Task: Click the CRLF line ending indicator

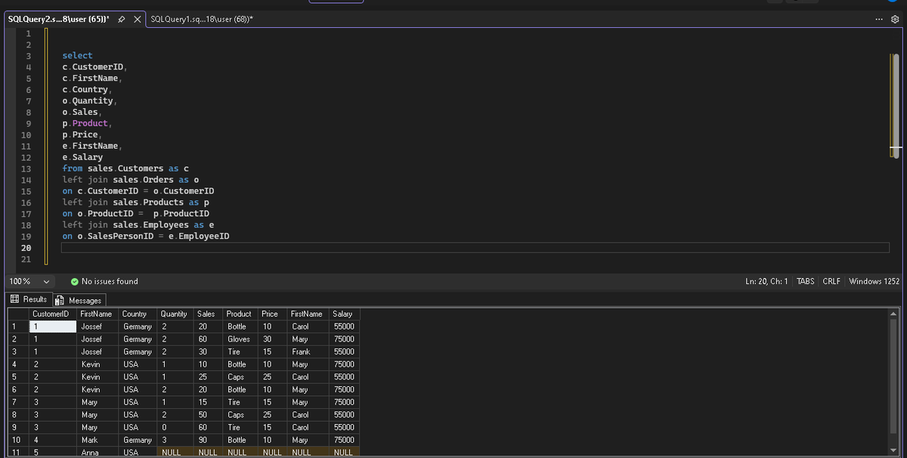Action: [x=832, y=281]
